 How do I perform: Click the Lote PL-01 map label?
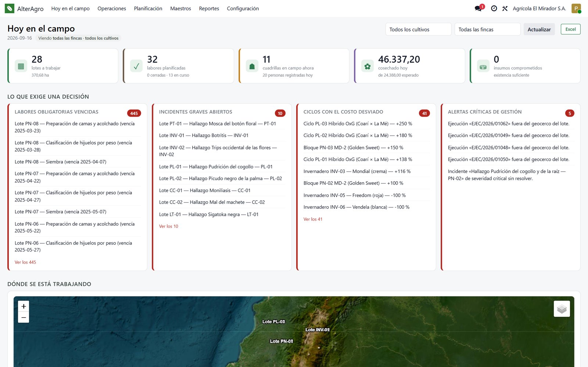click(x=273, y=321)
